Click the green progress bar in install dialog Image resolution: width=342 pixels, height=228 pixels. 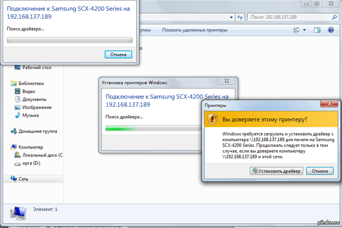click(x=153, y=128)
